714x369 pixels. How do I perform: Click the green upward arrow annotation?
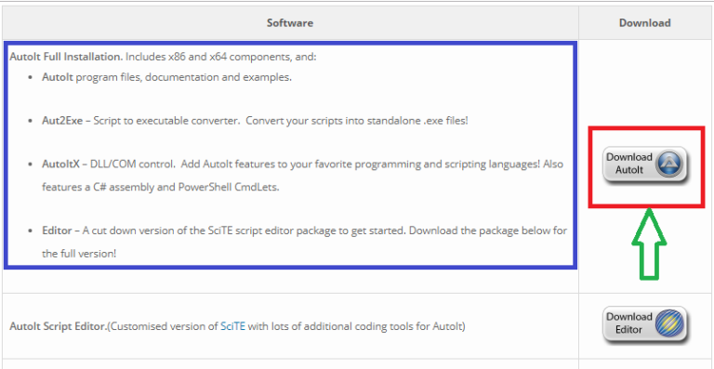coord(649,244)
